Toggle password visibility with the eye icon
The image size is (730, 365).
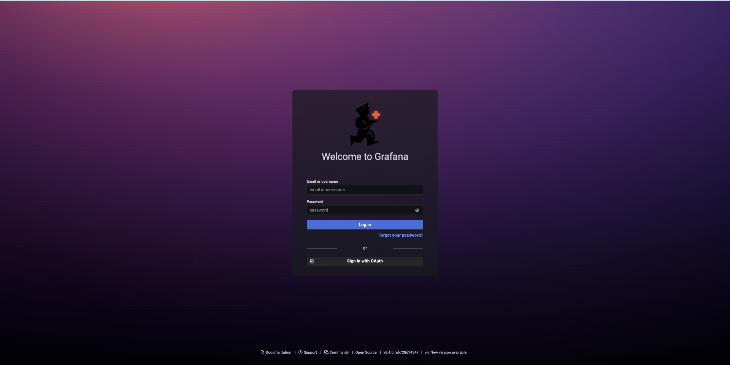click(417, 210)
